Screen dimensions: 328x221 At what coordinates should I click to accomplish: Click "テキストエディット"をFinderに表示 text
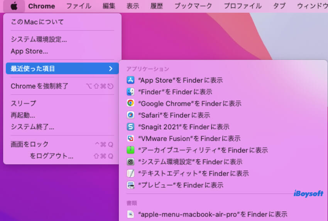[x=193, y=173]
